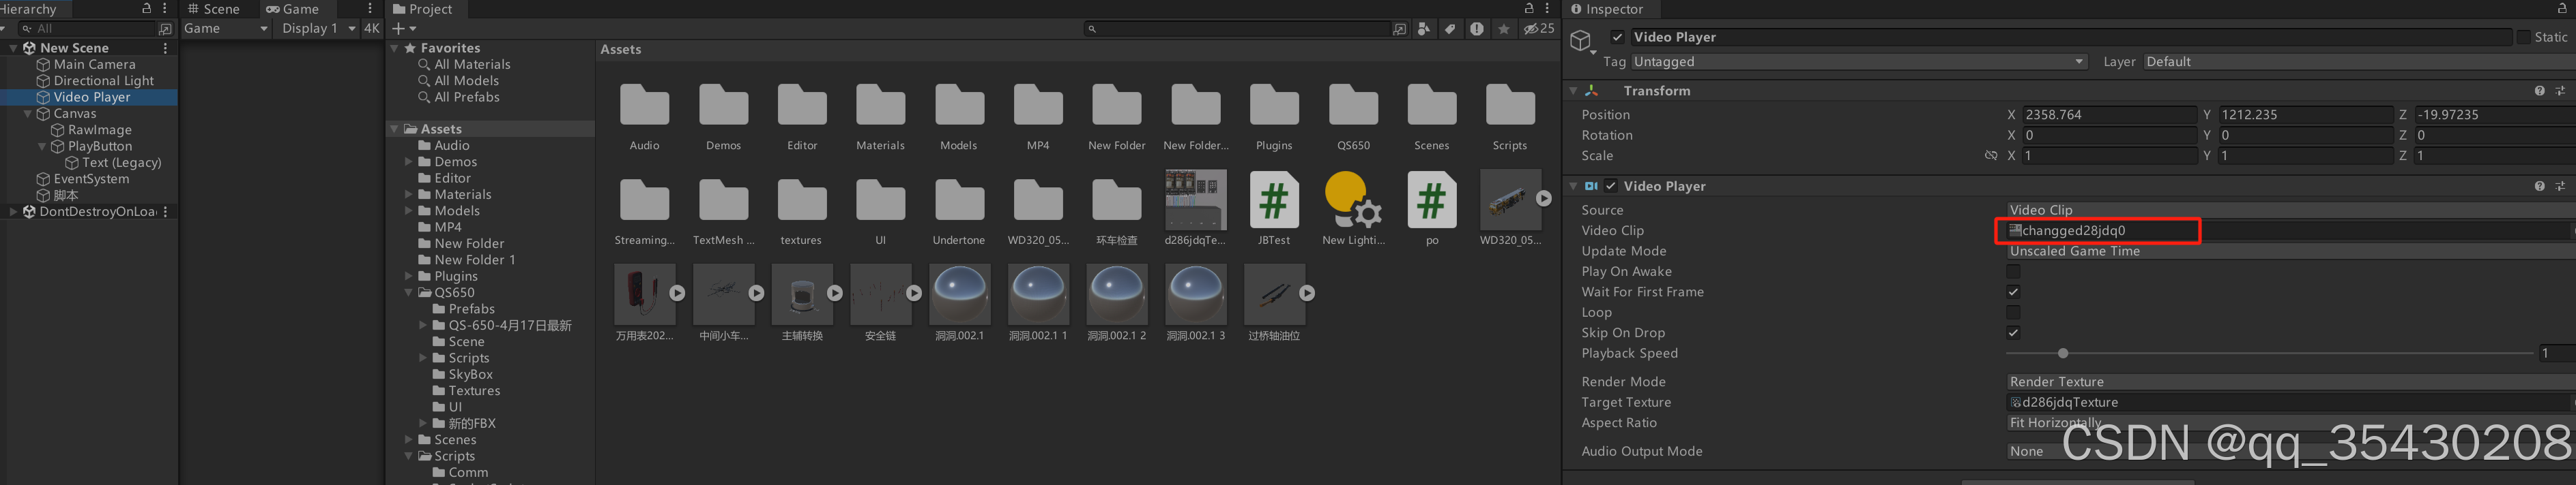Viewport: 2576px width, 485px height.
Task: Switch to the Scene tab
Action: point(213,9)
